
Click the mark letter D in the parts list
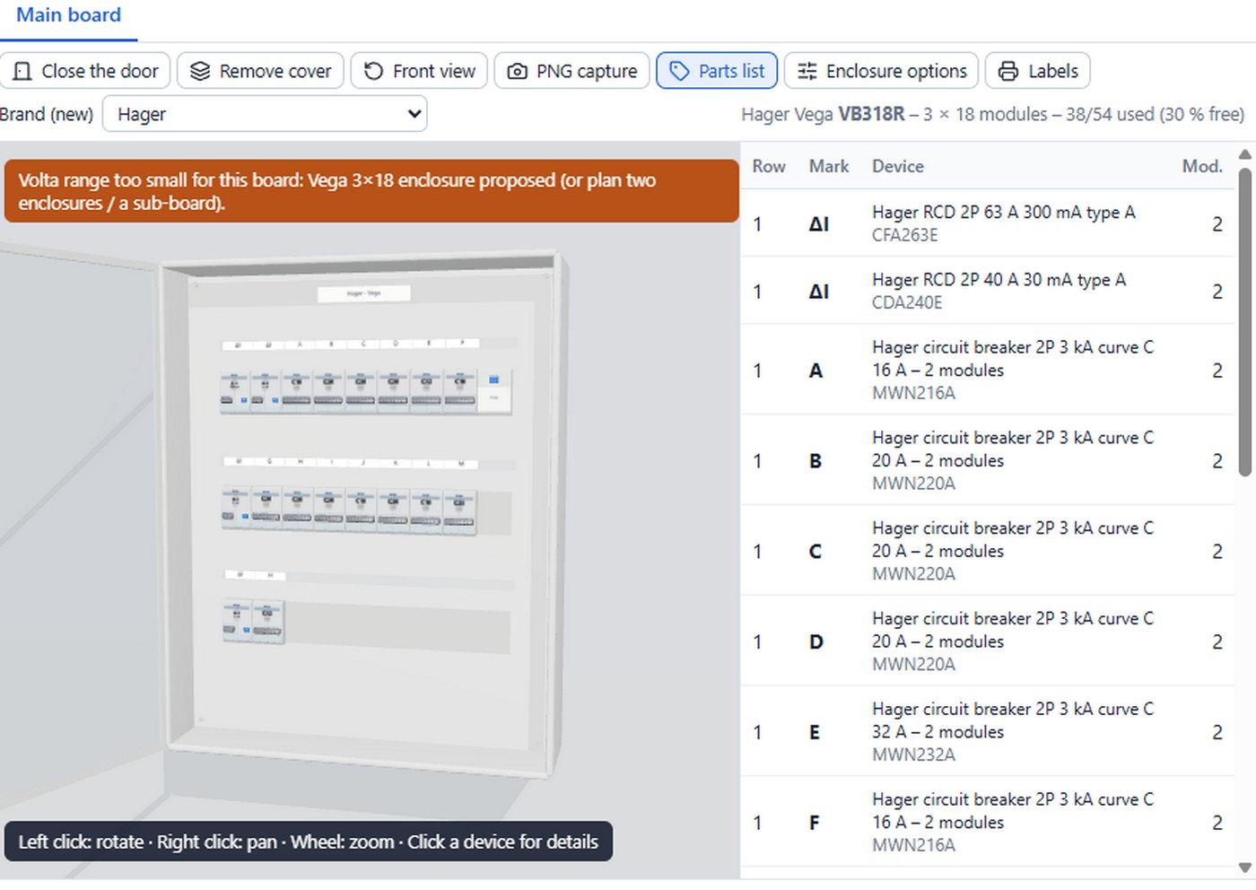tap(816, 642)
